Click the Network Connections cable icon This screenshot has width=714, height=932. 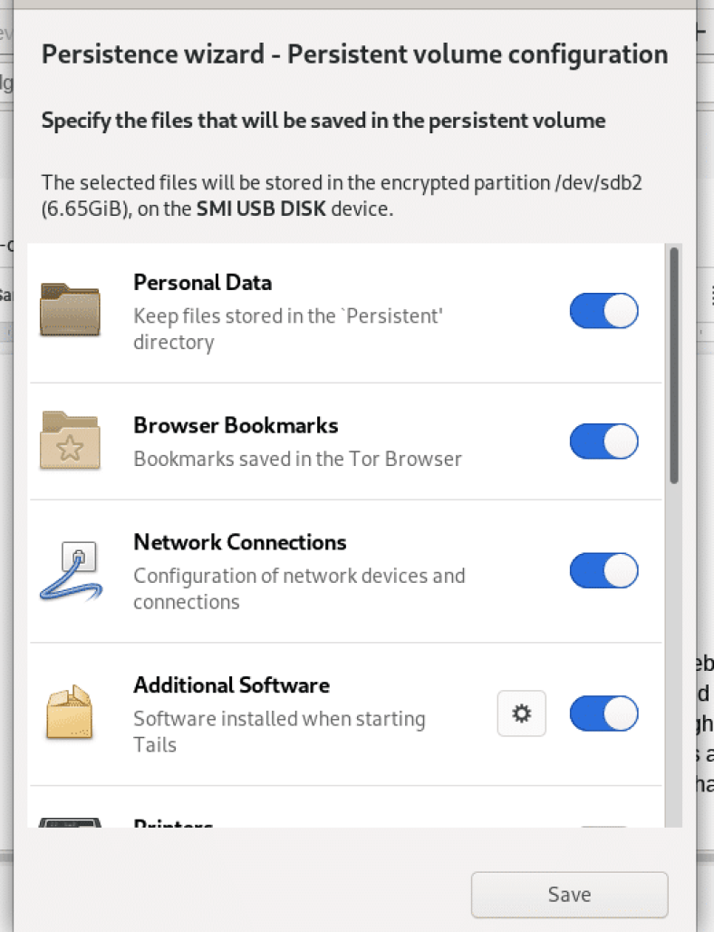68,571
